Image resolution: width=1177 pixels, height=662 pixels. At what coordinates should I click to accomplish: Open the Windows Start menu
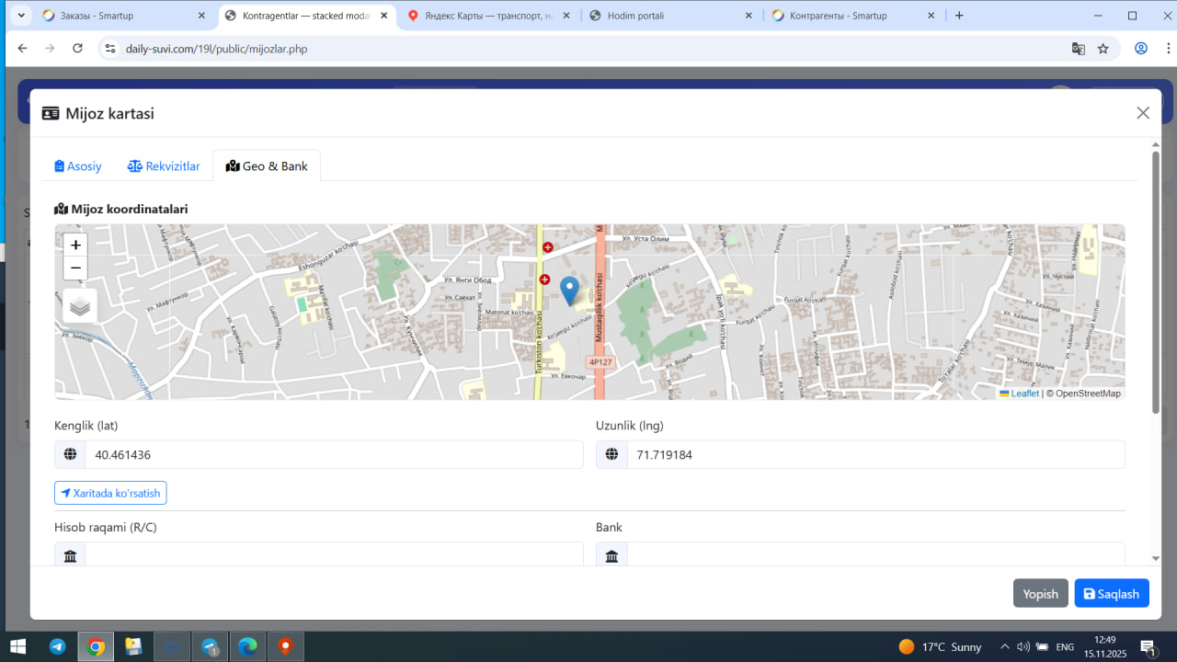(x=17, y=646)
